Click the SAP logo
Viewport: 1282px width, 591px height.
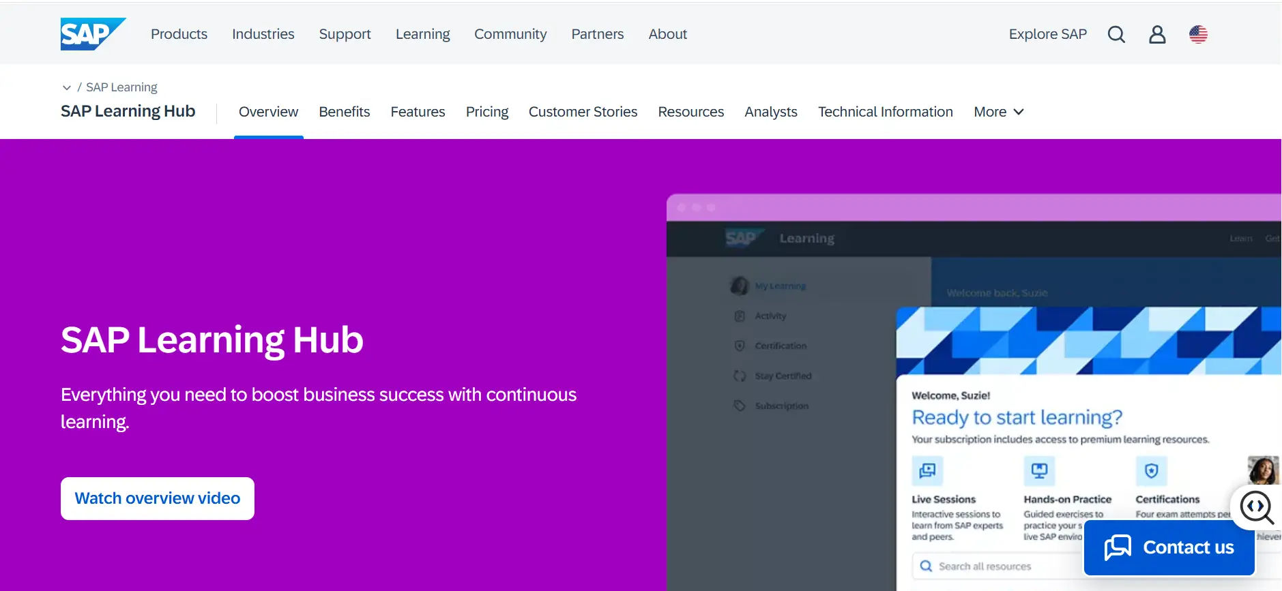tap(93, 34)
